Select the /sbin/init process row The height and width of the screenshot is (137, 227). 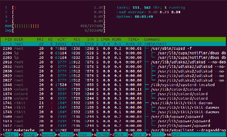pyautogui.click(x=113, y=44)
